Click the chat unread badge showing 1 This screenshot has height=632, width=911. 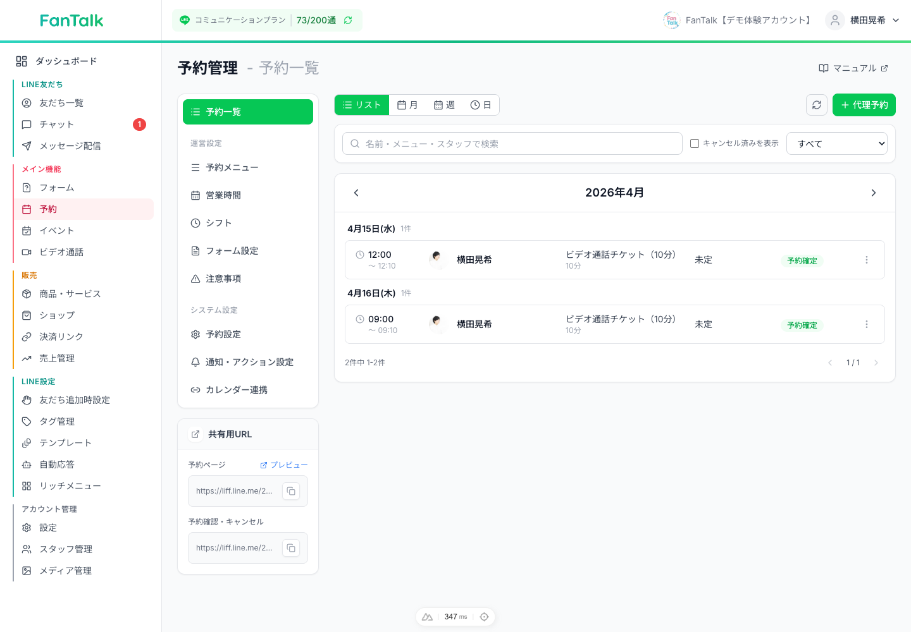pos(139,125)
